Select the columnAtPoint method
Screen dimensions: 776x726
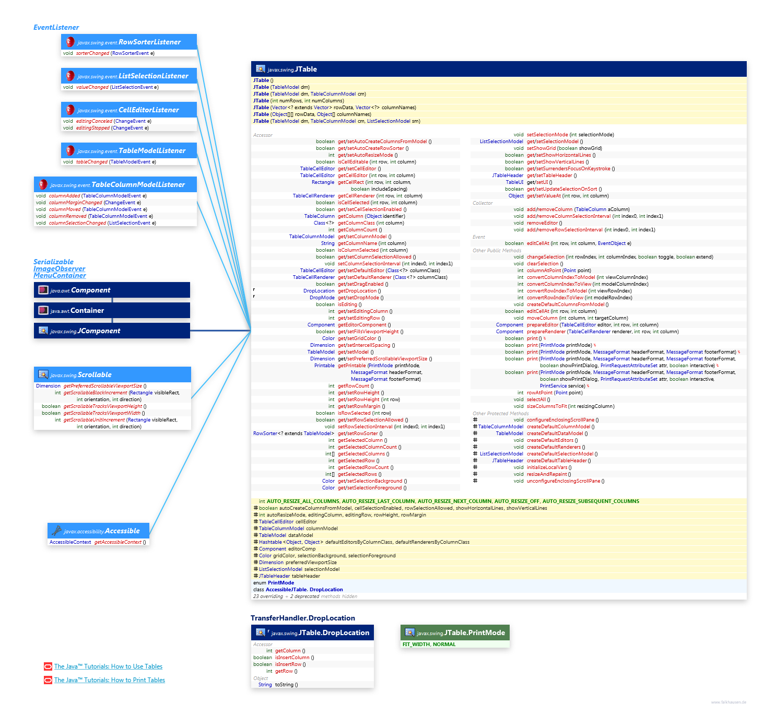(544, 271)
